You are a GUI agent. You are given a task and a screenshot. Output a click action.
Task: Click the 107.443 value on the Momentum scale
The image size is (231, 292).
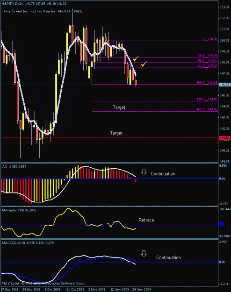225,209
